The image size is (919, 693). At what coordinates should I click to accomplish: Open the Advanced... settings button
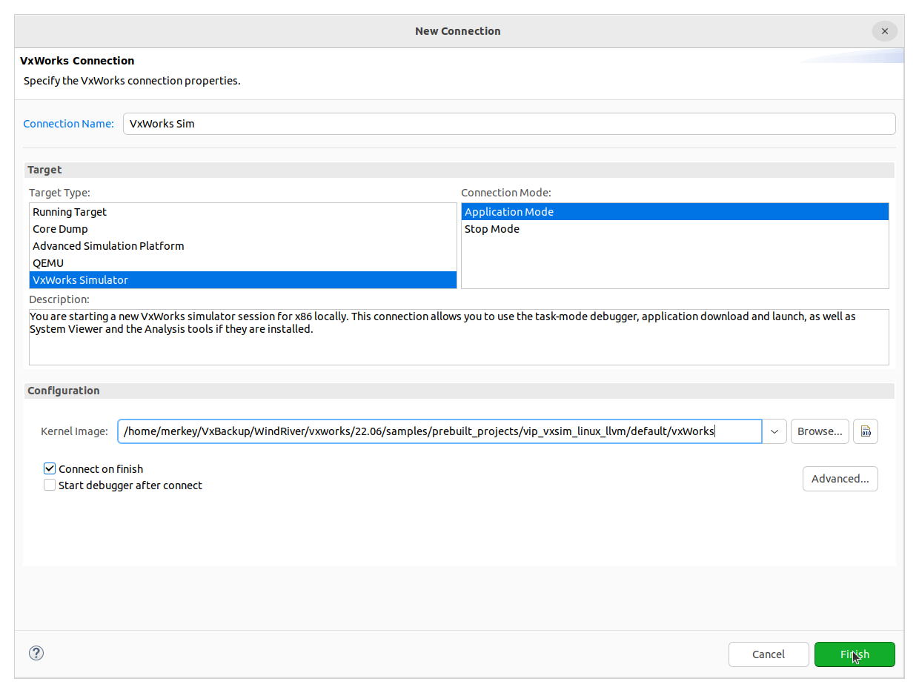point(840,479)
